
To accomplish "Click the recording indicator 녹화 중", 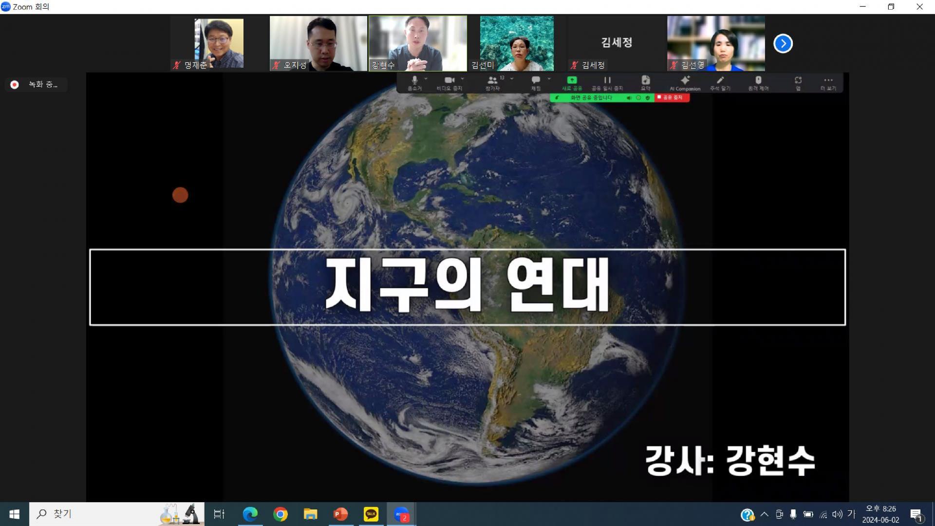I will click(36, 85).
